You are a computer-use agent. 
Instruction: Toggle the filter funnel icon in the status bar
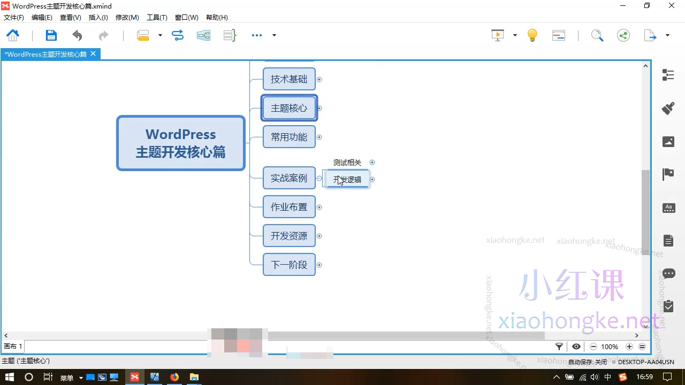559,346
